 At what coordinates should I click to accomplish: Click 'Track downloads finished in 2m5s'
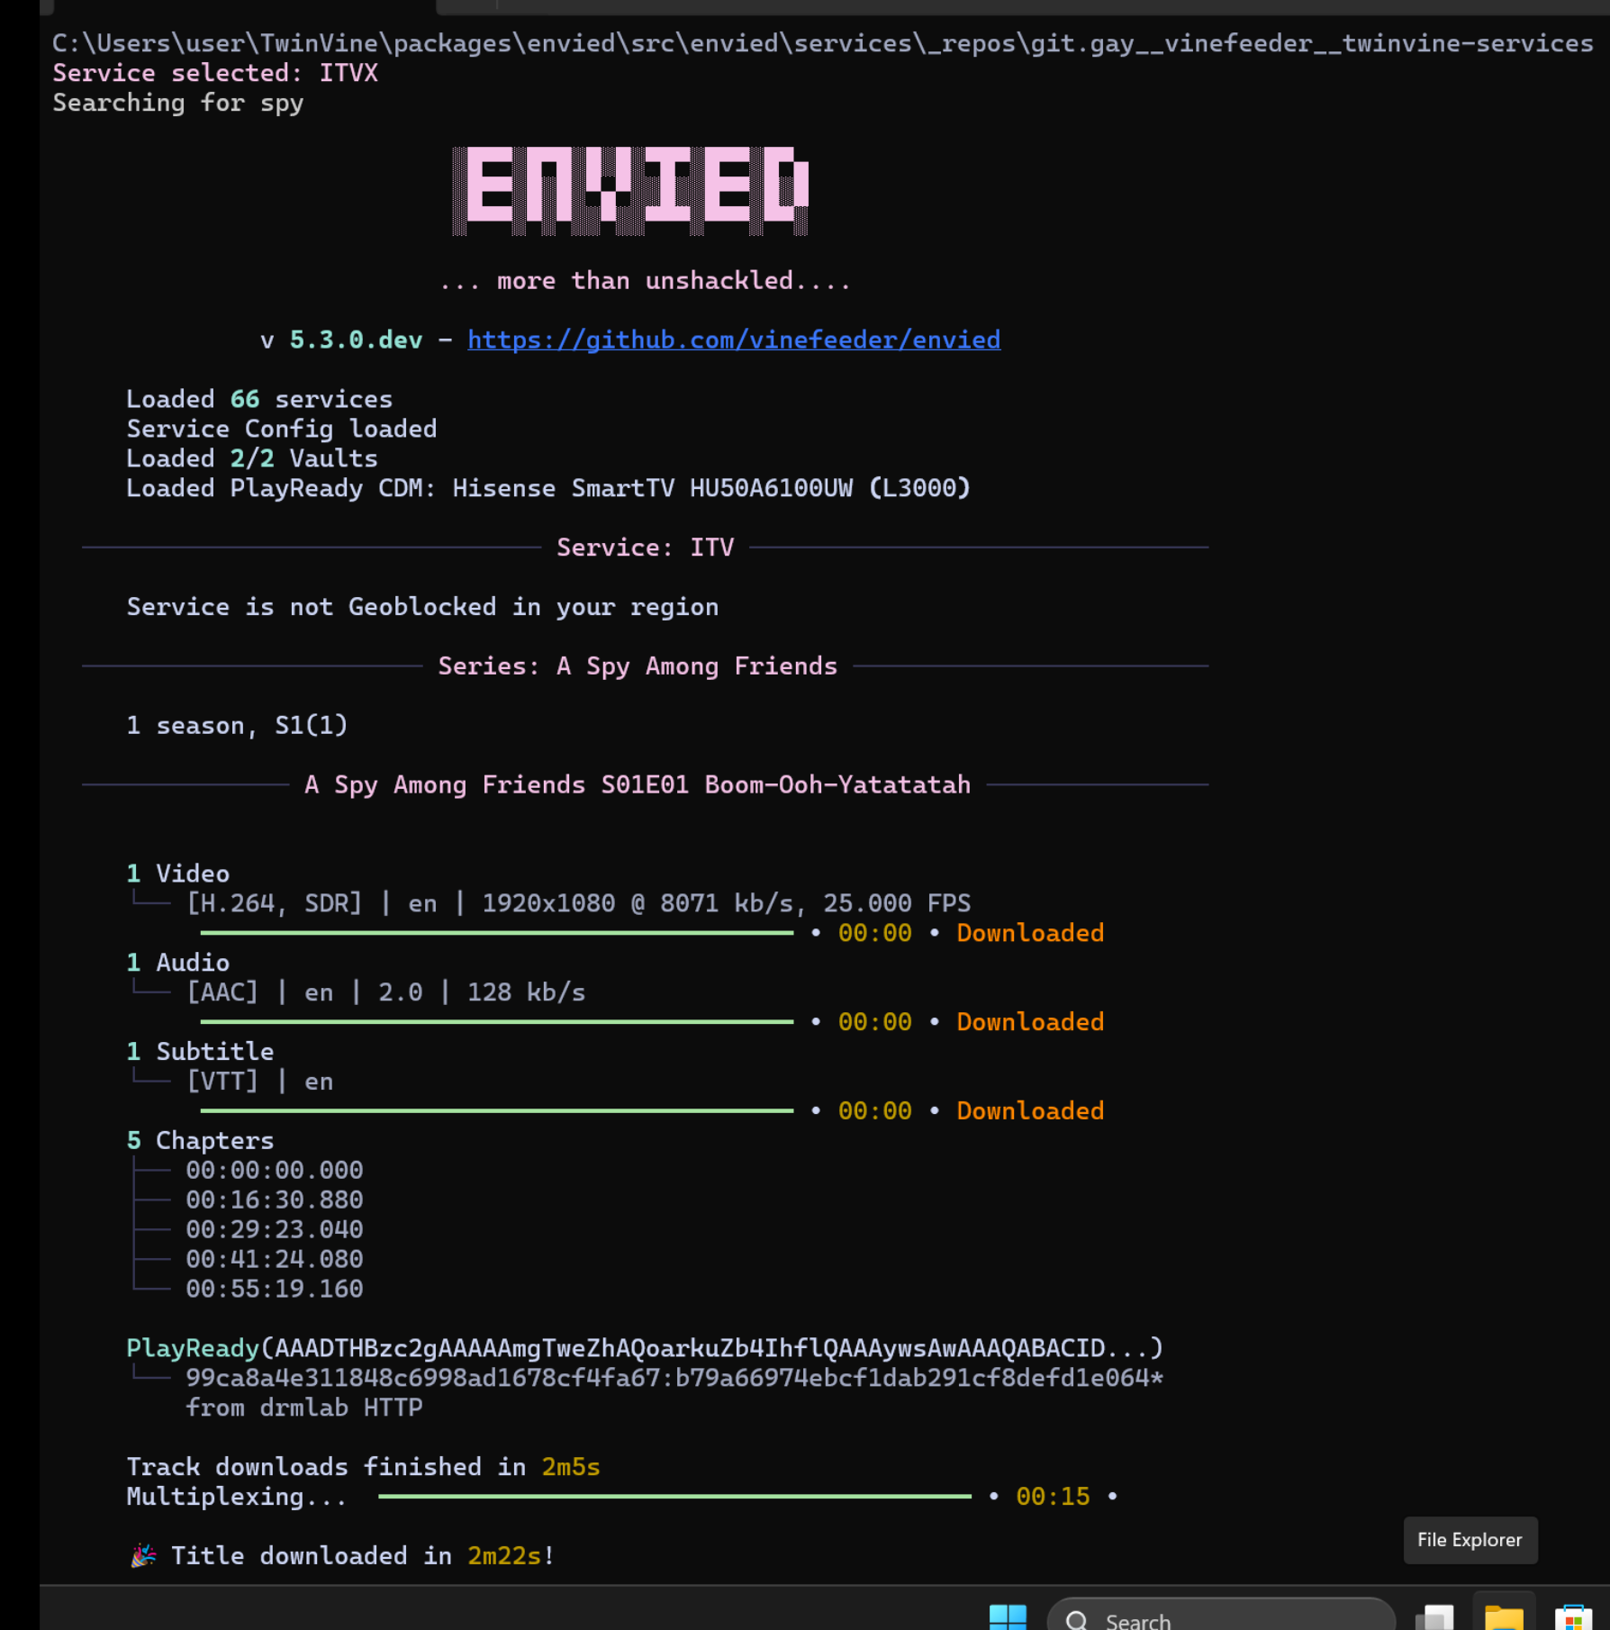(363, 1468)
